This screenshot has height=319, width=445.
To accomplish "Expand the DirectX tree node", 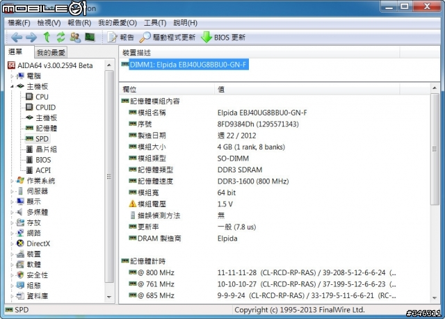I will tap(12, 244).
